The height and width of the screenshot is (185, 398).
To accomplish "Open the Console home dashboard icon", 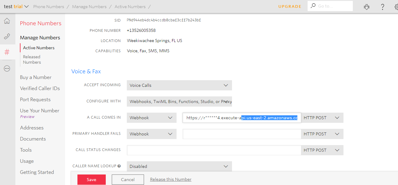I will tap(7, 21).
